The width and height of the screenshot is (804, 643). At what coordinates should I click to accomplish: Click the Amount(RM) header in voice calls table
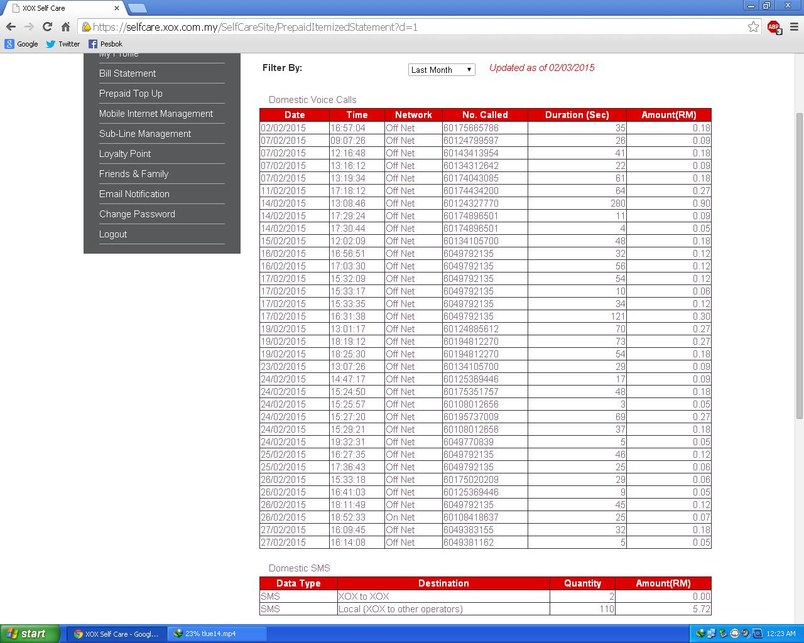point(668,115)
